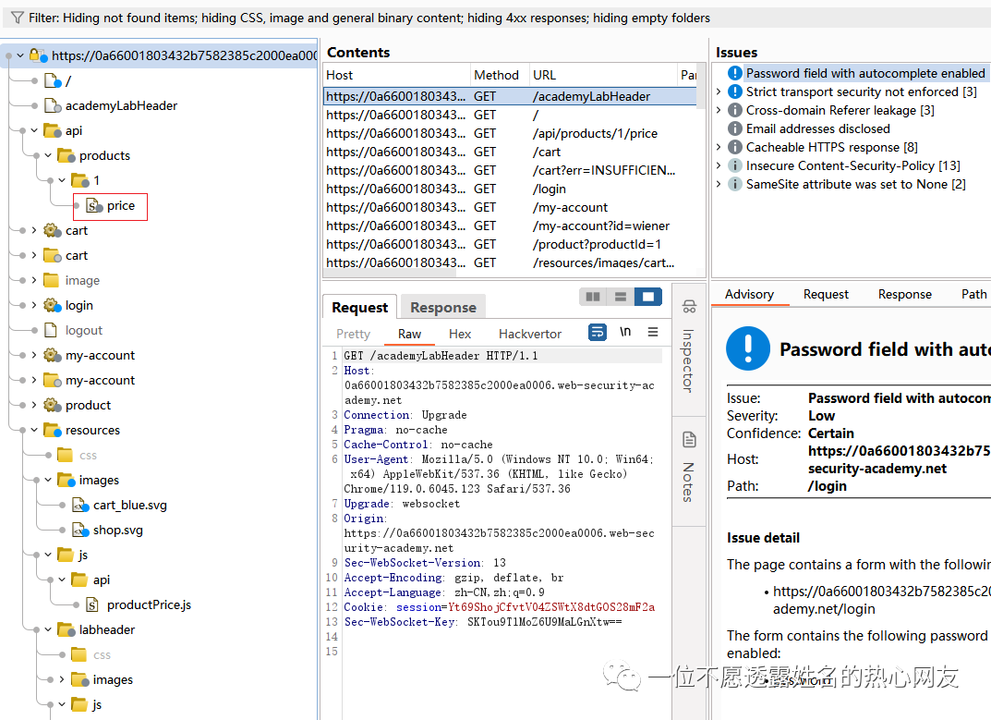Open the Response tab in message viewer

tap(443, 308)
